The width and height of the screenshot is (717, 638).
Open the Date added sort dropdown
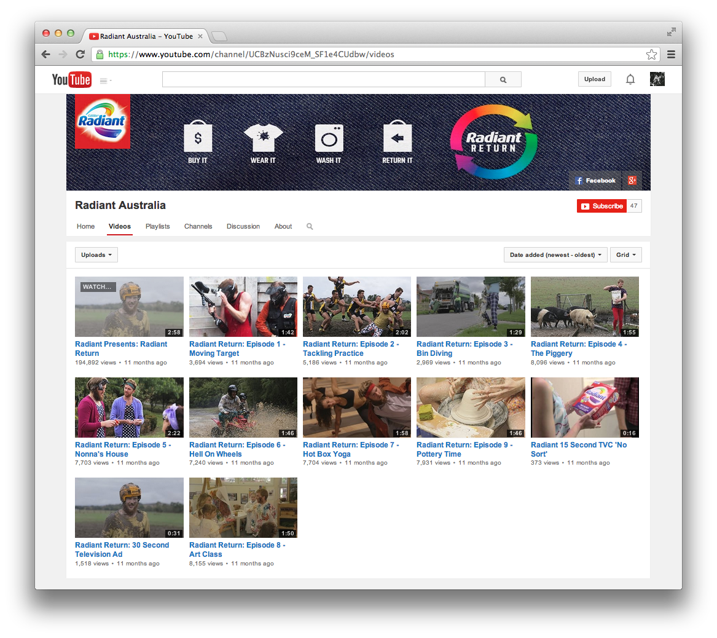[x=555, y=254]
